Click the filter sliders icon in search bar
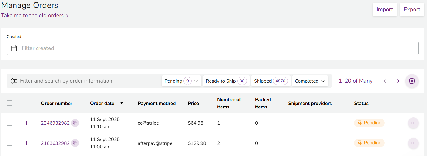Screen dimensions: 427x156 point(14,81)
